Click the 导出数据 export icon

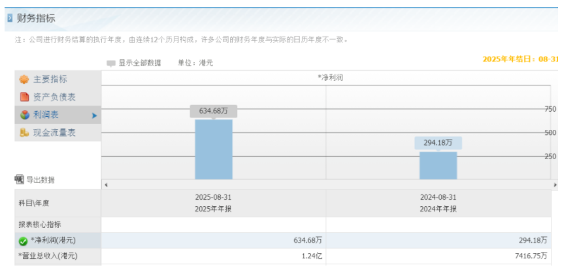pos(20,179)
